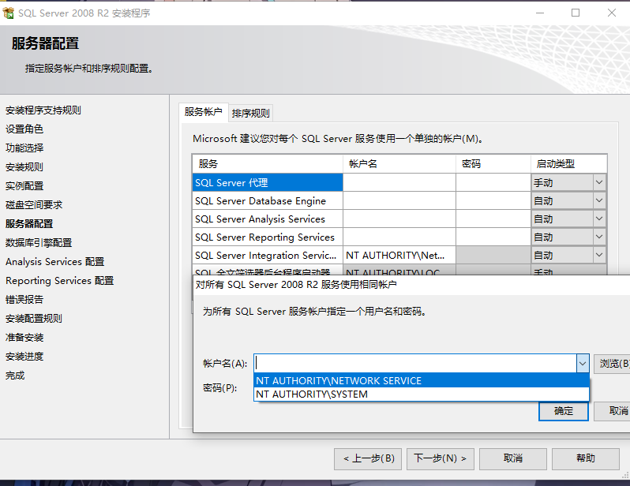Screen dimensions: 630x486
Task: Click the 浏览(B) button
Action: [613, 364]
